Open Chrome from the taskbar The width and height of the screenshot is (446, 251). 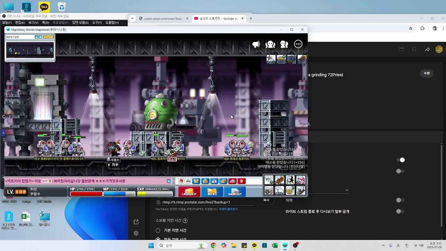point(213,245)
